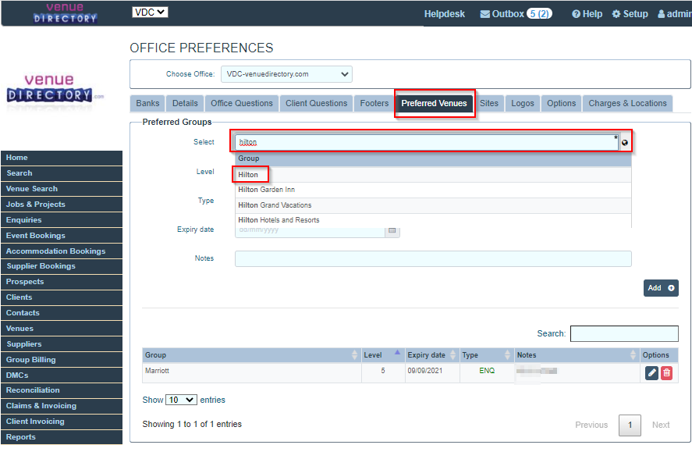Open Reports in the sidebar
692x452 pixels.
tap(62, 437)
